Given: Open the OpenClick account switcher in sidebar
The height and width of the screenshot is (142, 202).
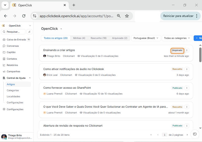Looking at the screenshot, I should [16, 26].
